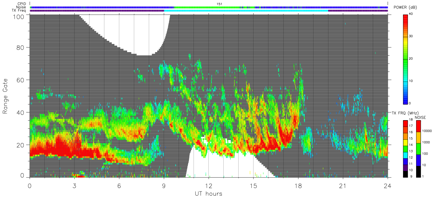
Task: Click the 1000 label on noise scale
Action: tap(426, 142)
